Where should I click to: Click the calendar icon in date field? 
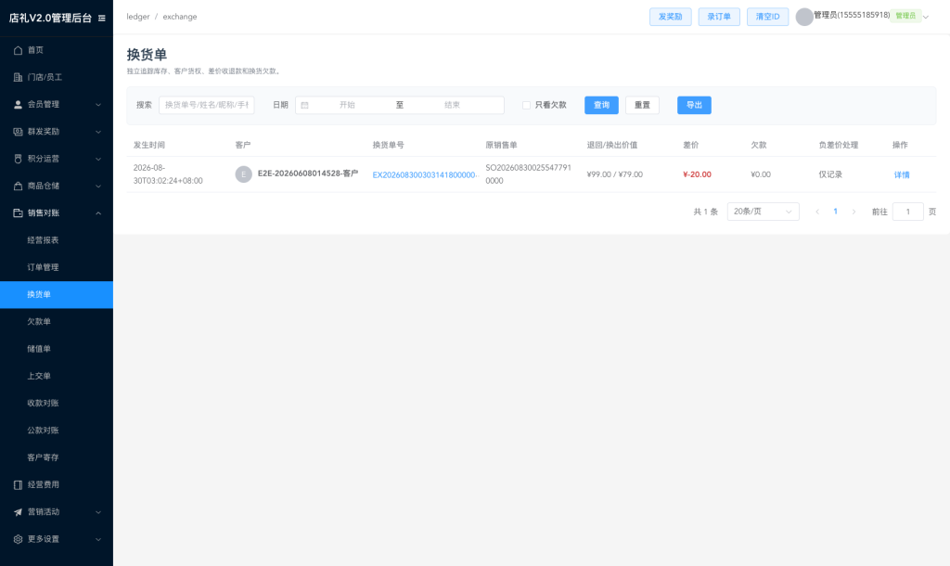click(x=304, y=106)
